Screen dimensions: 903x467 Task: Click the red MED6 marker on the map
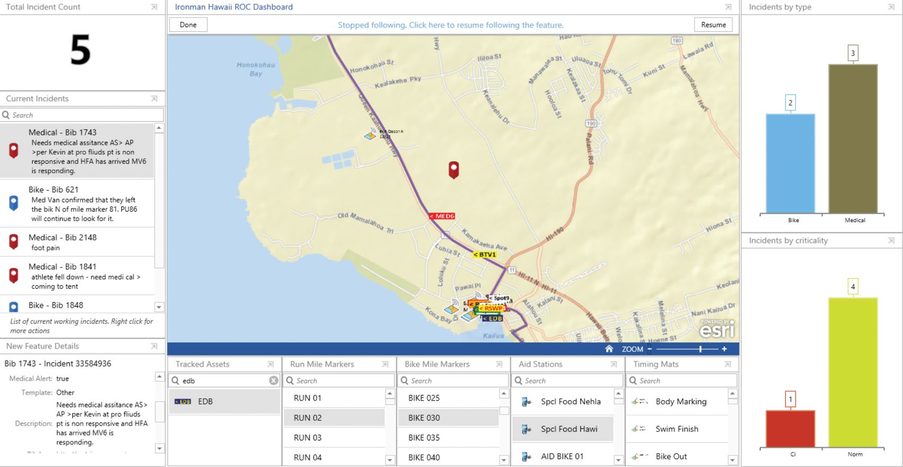point(442,216)
